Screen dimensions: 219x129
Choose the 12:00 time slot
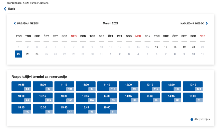[x=128, y=86]
